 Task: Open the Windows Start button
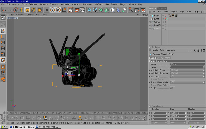(x=4, y=127)
